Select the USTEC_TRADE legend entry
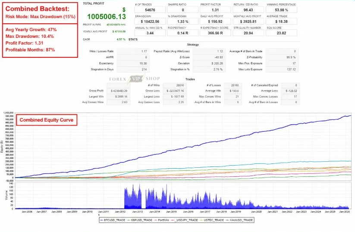Image resolution: width=355 pixels, height=232 pixels. pyautogui.click(x=212, y=220)
